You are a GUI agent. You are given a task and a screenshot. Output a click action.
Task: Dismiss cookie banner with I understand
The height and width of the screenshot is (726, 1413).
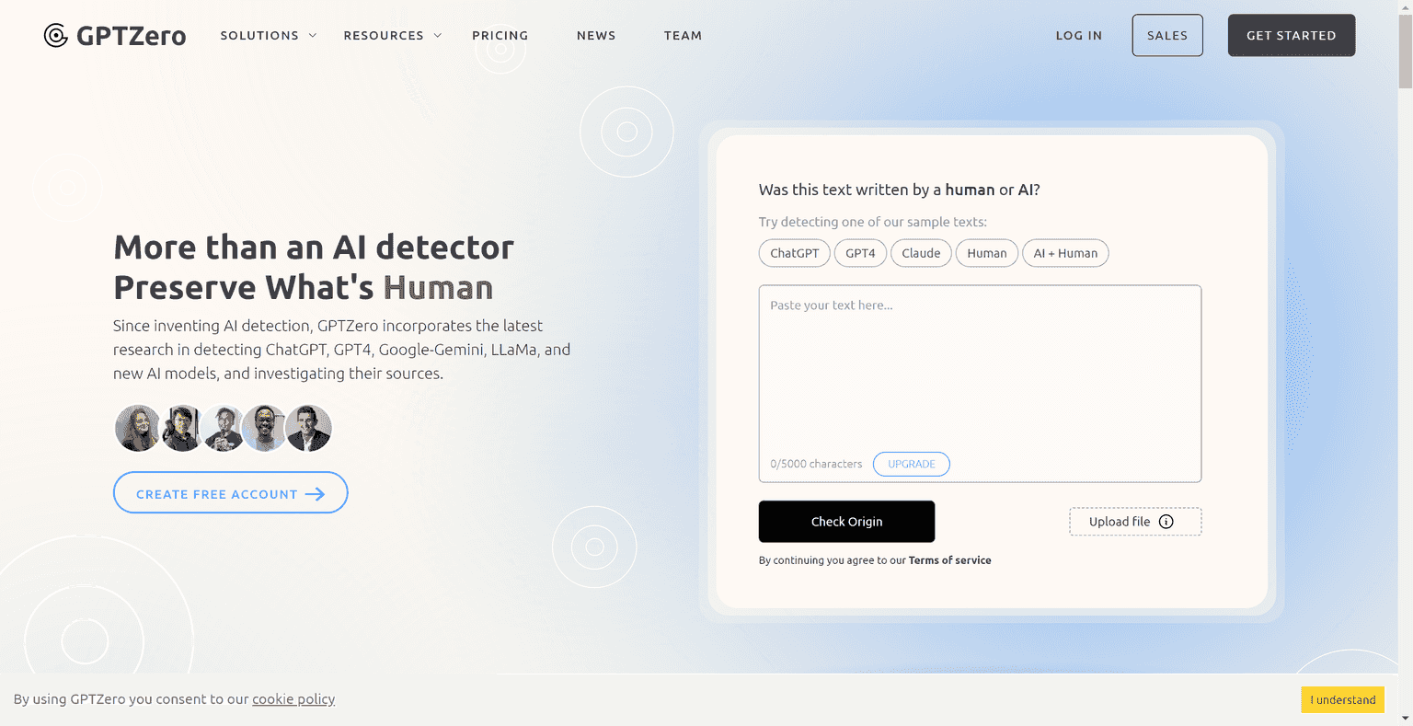(1343, 700)
